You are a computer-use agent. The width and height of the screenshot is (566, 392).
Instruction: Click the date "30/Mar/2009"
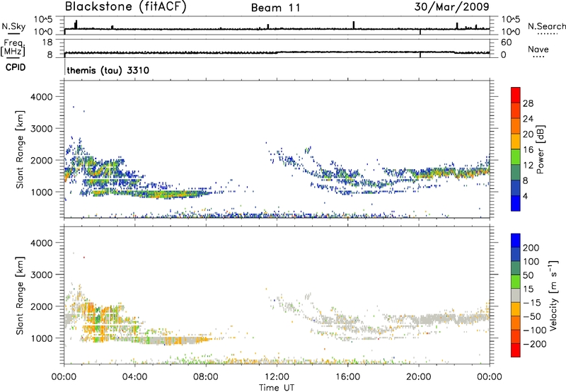451,6
